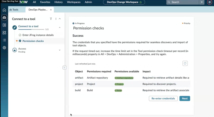
Task: Select the Permission checks step
Action: [x=33, y=41]
